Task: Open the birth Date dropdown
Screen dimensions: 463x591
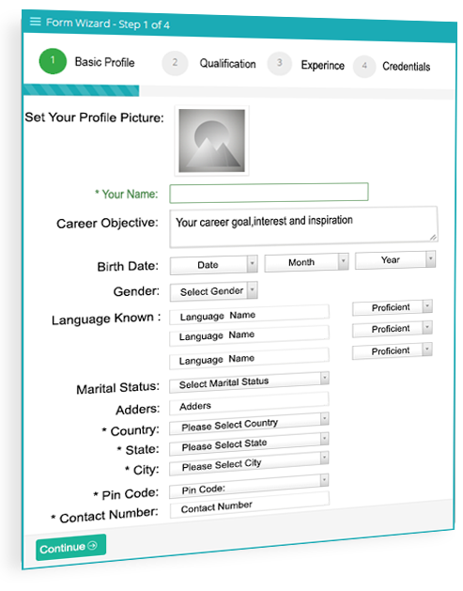Action: pyautogui.click(x=213, y=265)
